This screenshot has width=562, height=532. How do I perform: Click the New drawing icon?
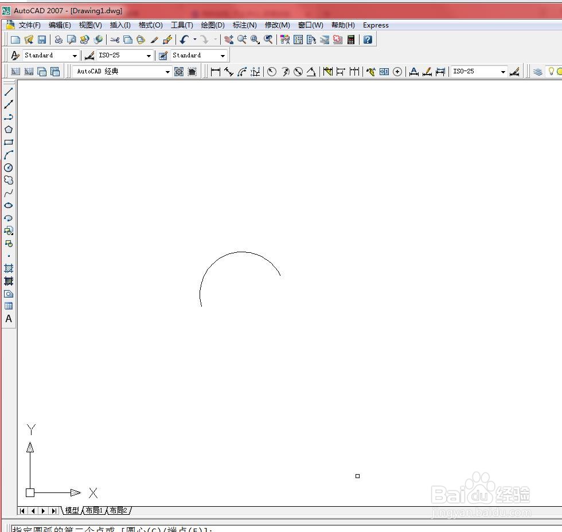click(15, 40)
